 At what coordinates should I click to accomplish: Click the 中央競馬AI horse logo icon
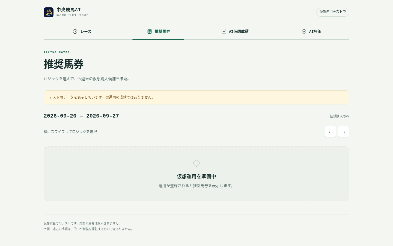49,12
